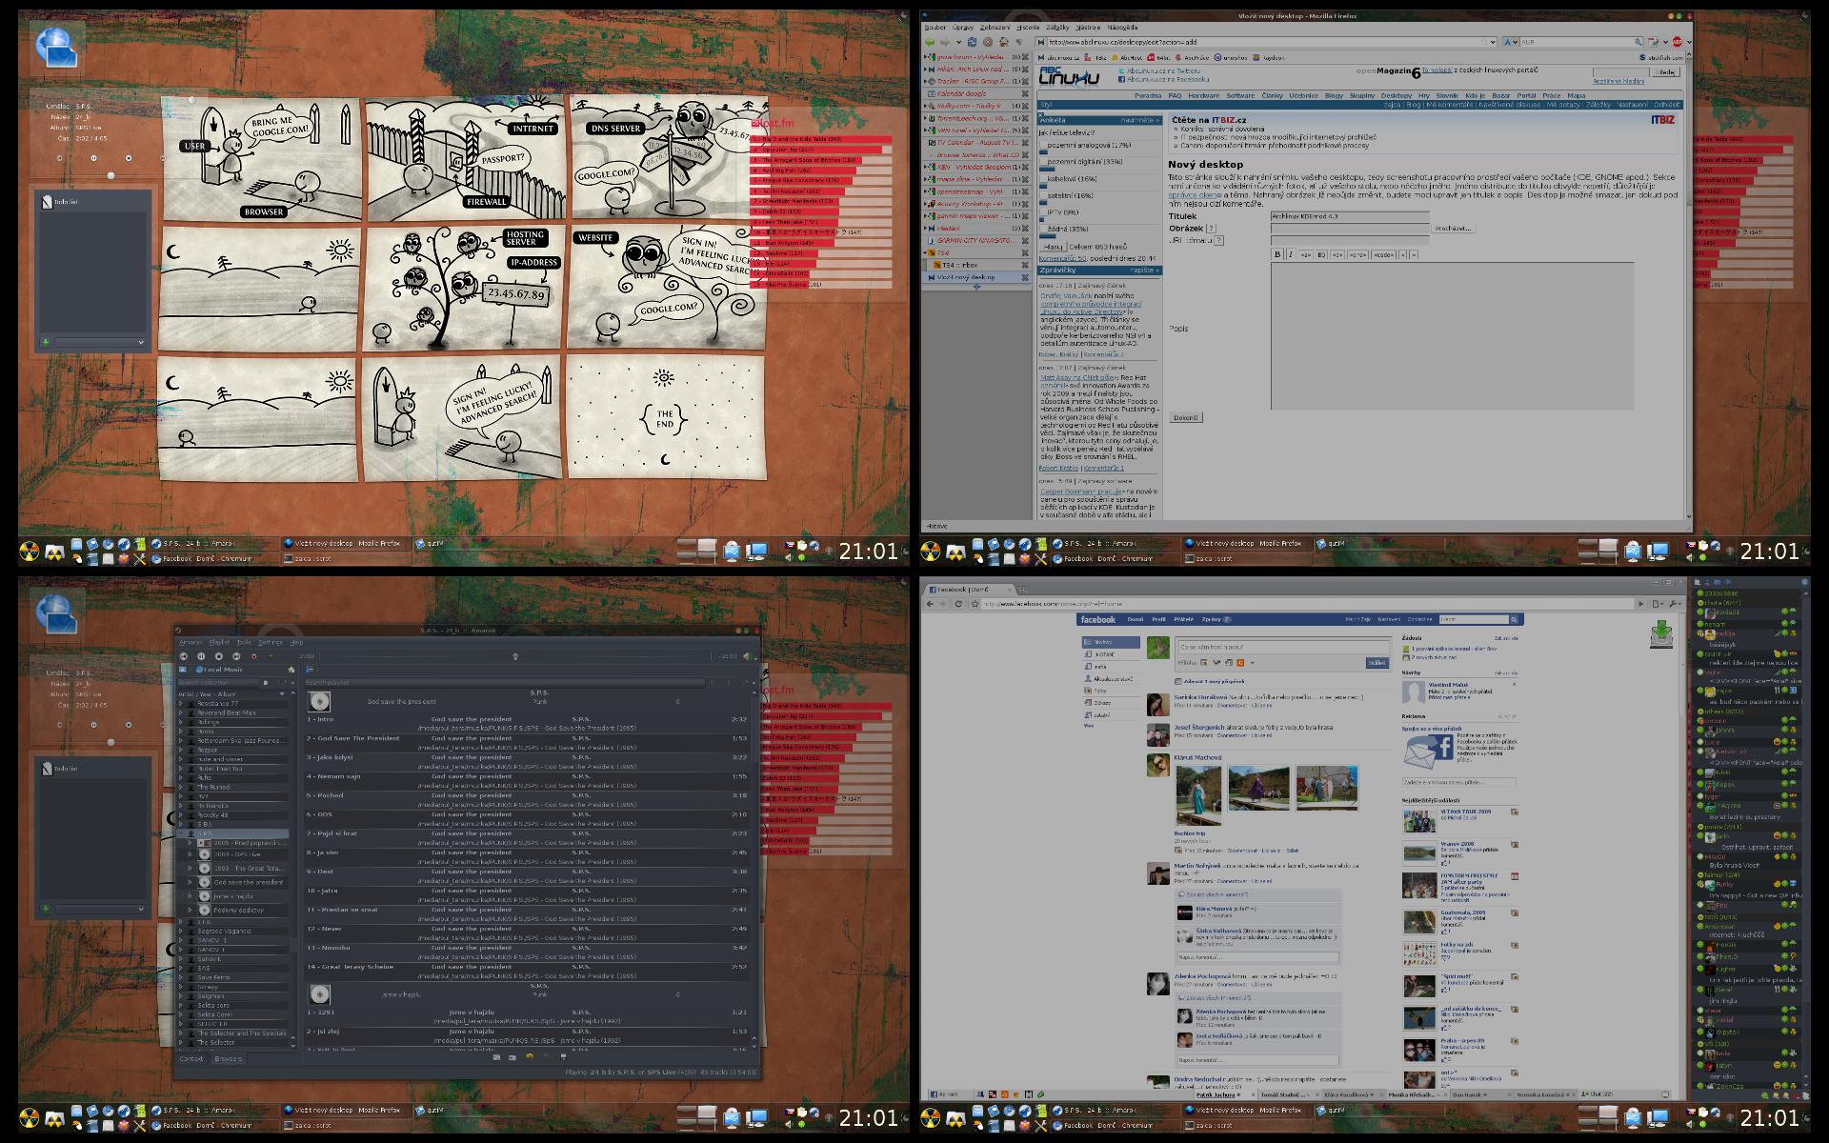The image size is (1829, 1143).
Task: Click Italic formatting button in description editor
Action: click(x=1291, y=254)
